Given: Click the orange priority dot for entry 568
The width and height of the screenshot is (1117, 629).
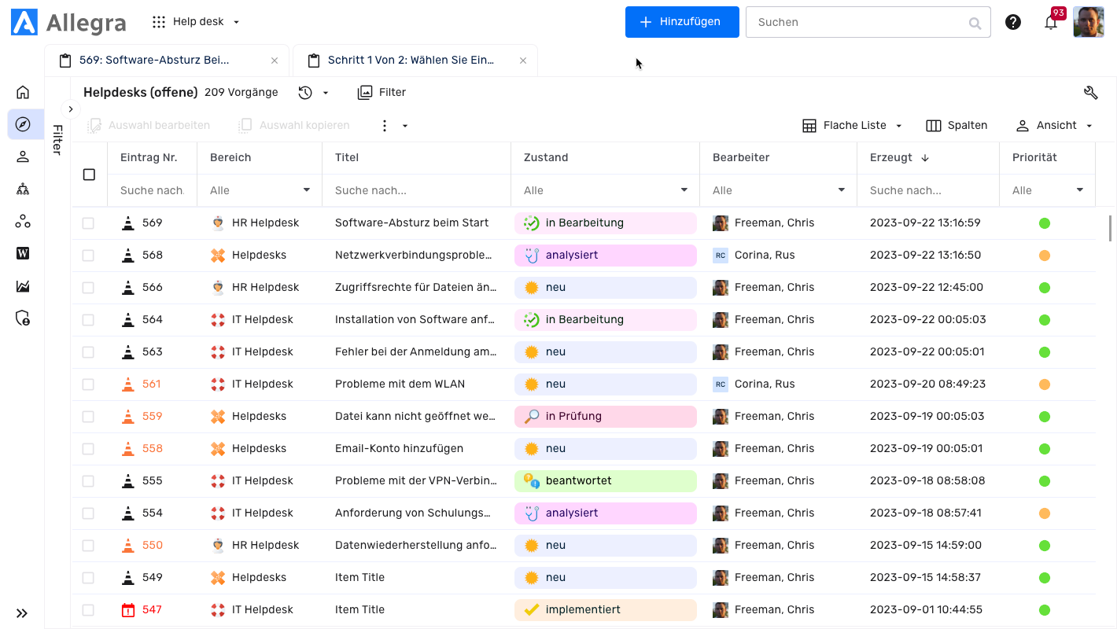Looking at the screenshot, I should [1044, 256].
